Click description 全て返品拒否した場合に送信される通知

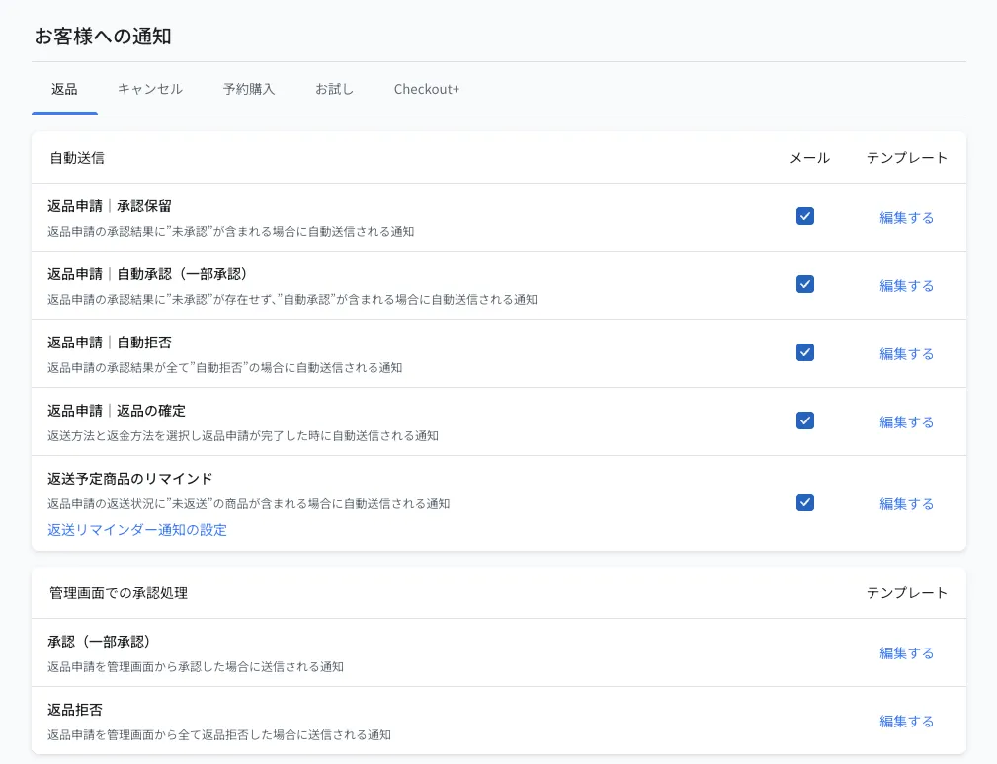coord(219,734)
